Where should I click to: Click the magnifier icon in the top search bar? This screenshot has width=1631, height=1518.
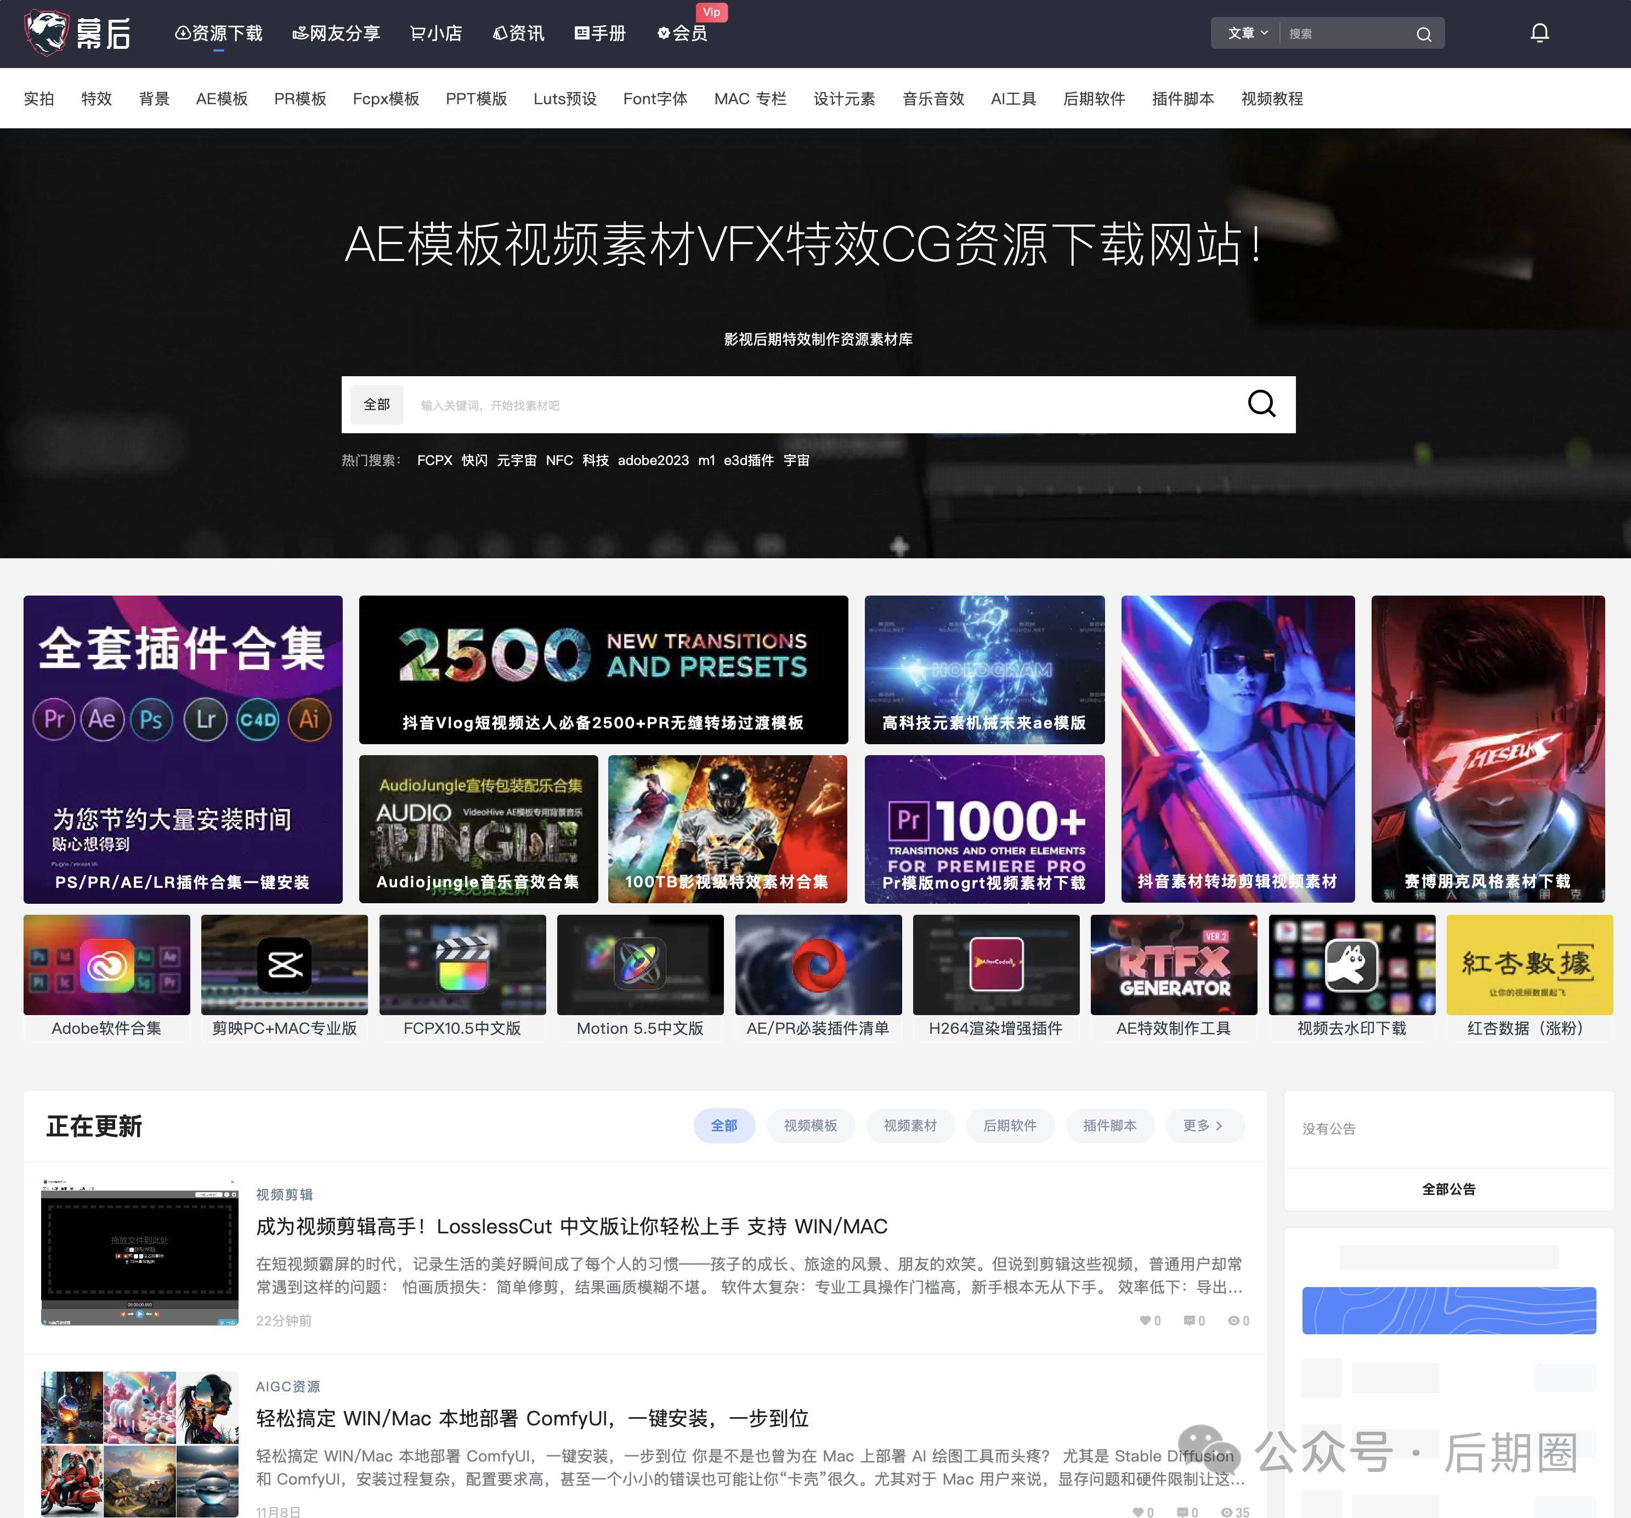(1424, 33)
